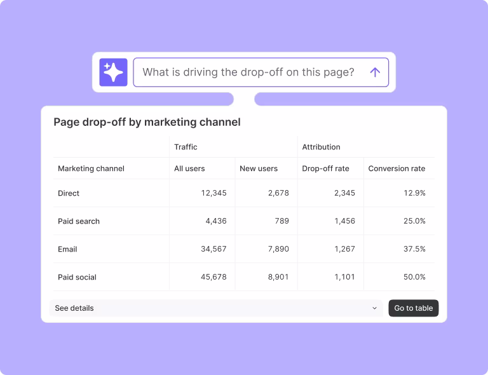
Task: Select the Attribution column group header
Action: [321, 147]
